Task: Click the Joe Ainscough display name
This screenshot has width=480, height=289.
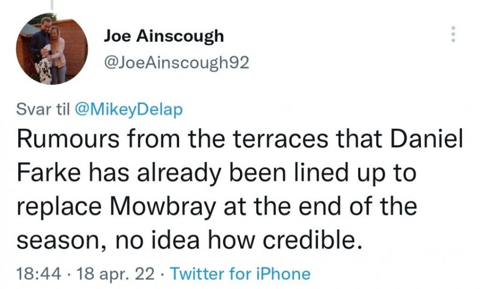Action: point(164,36)
